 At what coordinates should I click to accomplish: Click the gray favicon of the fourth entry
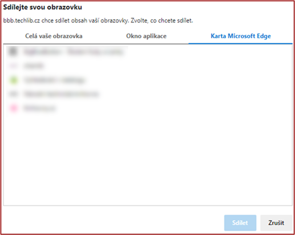(x=14, y=94)
